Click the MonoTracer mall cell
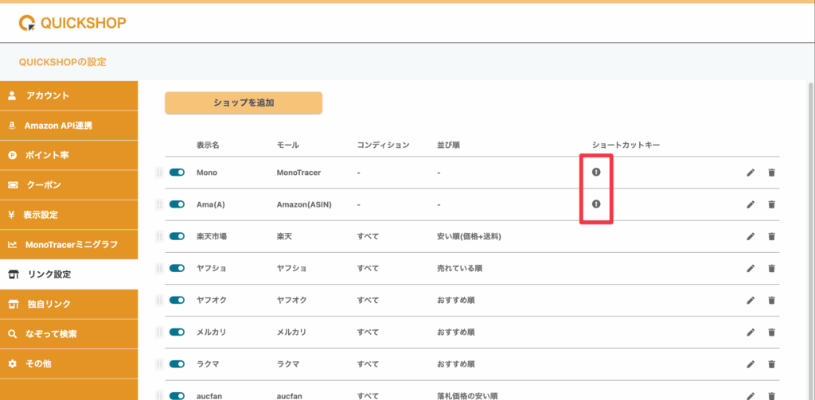The width and height of the screenshot is (815, 400). (299, 173)
